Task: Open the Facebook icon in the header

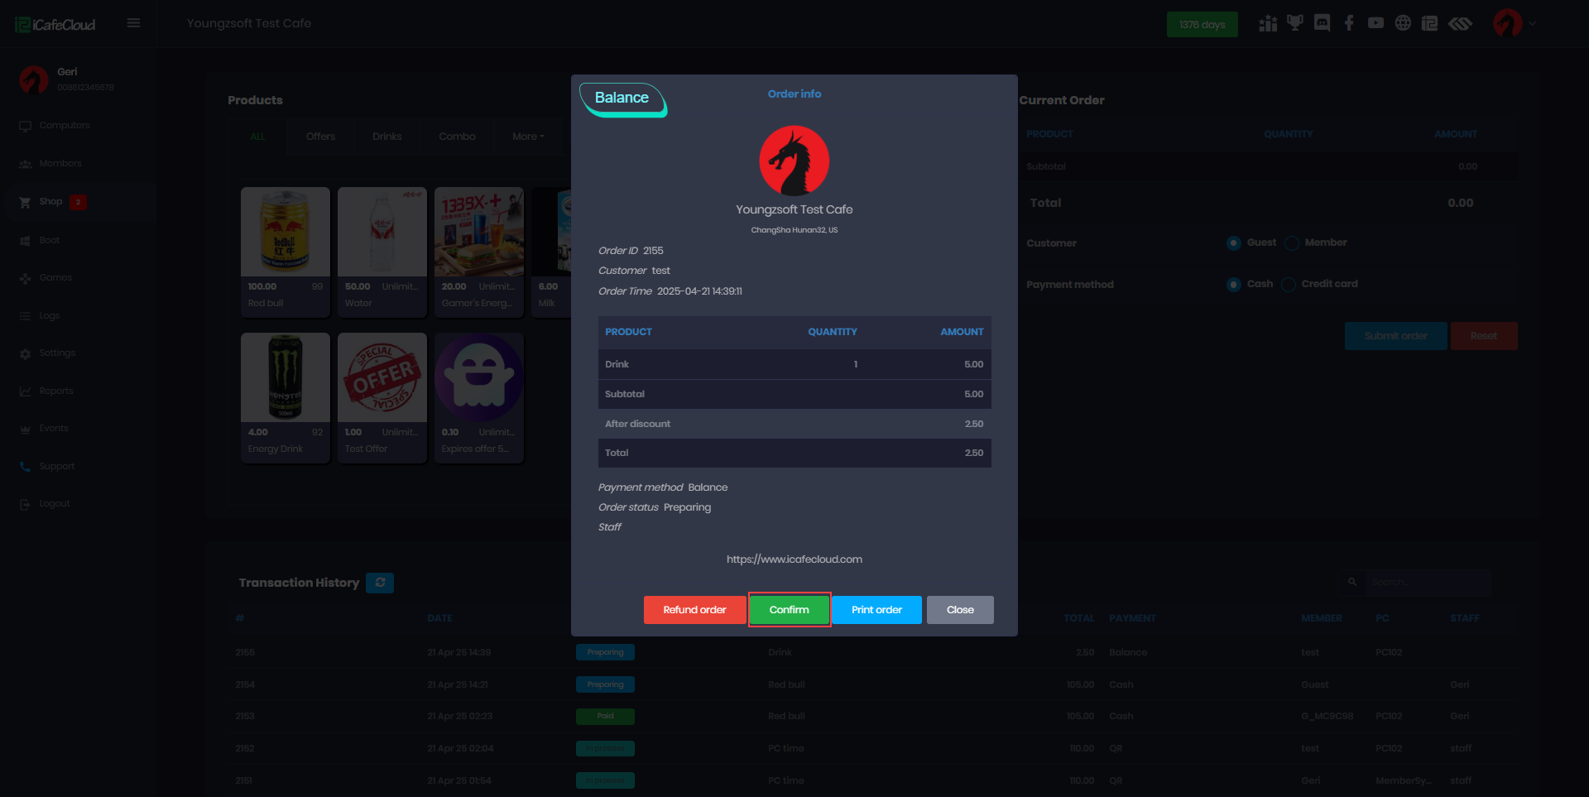Action: click(x=1349, y=23)
